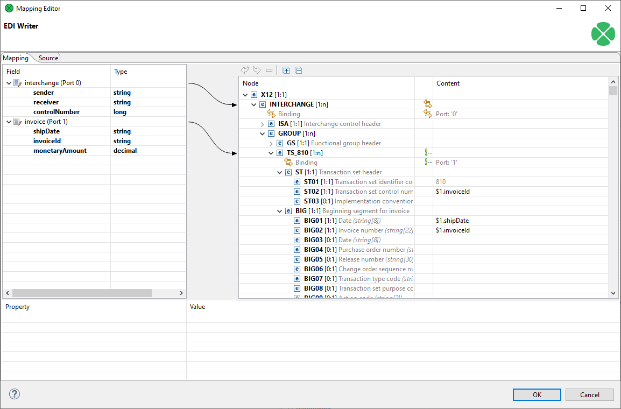This screenshot has height=409, width=621.
Task: Dismiss the dialog with Cancel
Action: pyautogui.click(x=589, y=394)
